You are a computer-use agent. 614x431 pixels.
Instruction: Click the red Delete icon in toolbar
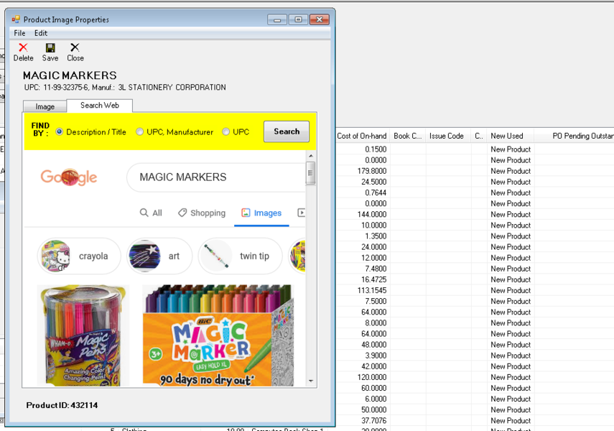pyautogui.click(x=23, y=48)
